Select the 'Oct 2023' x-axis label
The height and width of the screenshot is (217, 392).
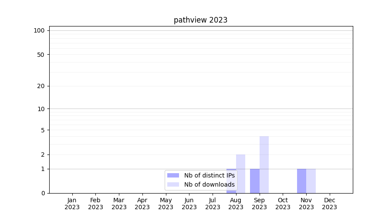[x=283, y=204]
